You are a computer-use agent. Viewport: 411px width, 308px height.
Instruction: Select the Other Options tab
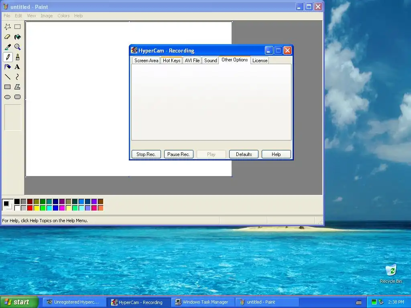[x=234, y=60]
